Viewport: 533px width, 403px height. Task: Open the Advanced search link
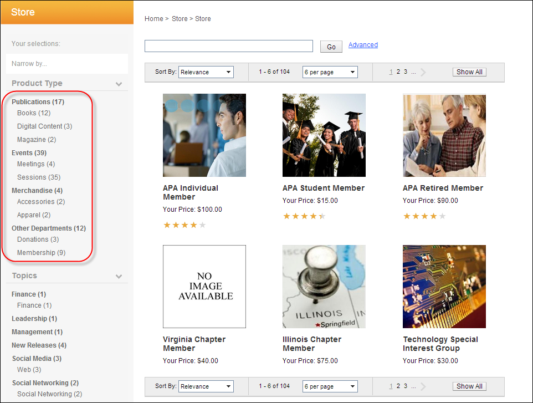click(x=363, y=45)
